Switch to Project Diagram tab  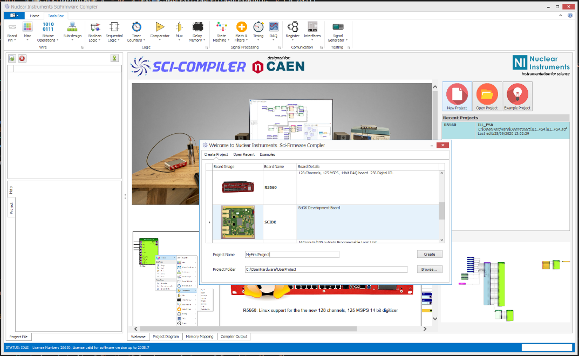(166, 337)
